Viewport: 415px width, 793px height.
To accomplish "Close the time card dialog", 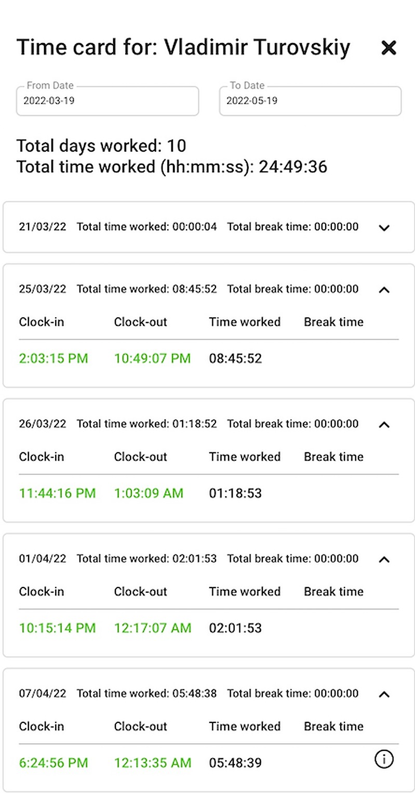I will (389, 48).
